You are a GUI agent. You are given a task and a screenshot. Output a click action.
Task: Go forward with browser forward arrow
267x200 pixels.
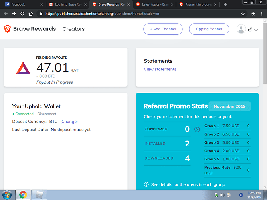(14, 14)
